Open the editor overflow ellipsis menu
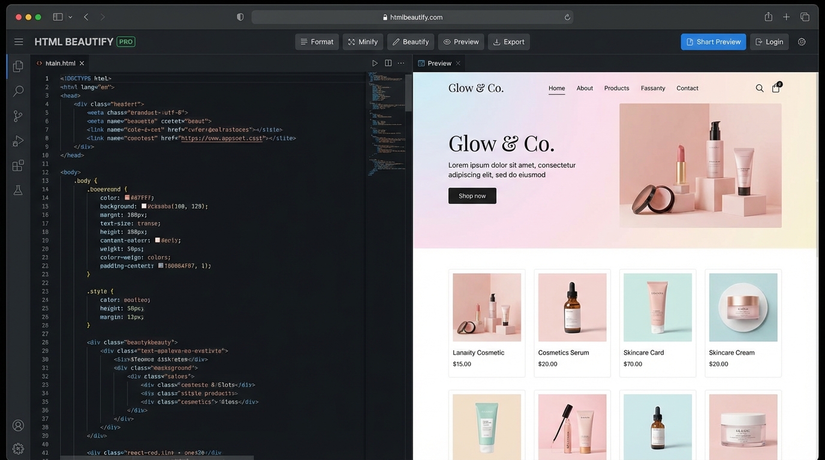Image resolution: width=825 pixels, height=460 pixels. click(x=401, y=63)
